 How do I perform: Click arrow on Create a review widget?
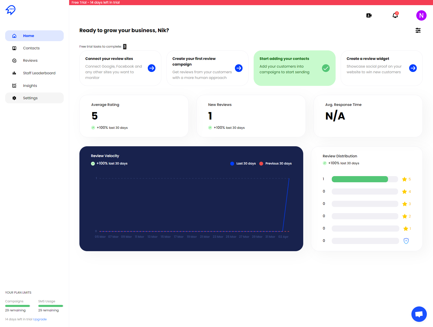[x=413, y=68]
